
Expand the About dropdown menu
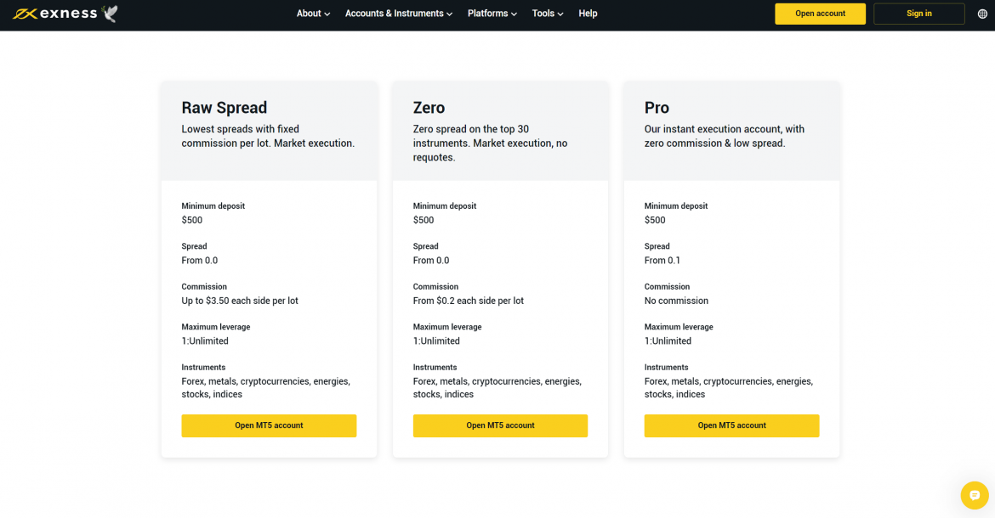coord(313,14)
